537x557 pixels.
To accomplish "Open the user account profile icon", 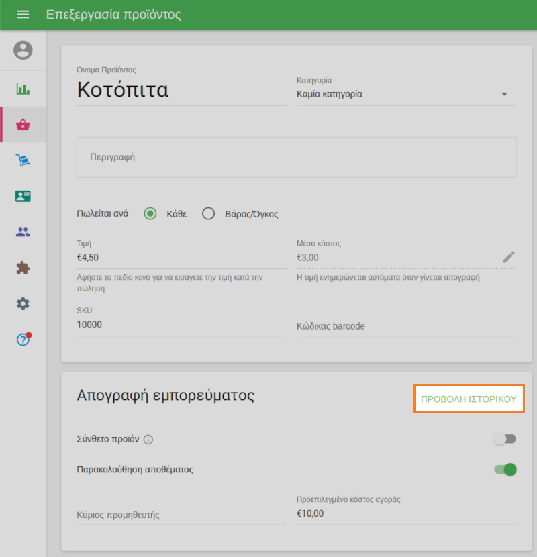I will (23, 50).
